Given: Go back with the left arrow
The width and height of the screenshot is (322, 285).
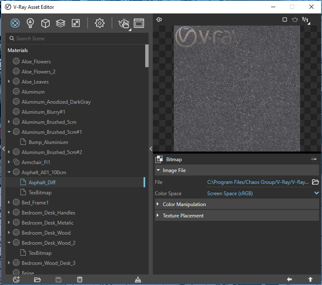Looking at the screenshot, I should (x=289, y=279).
